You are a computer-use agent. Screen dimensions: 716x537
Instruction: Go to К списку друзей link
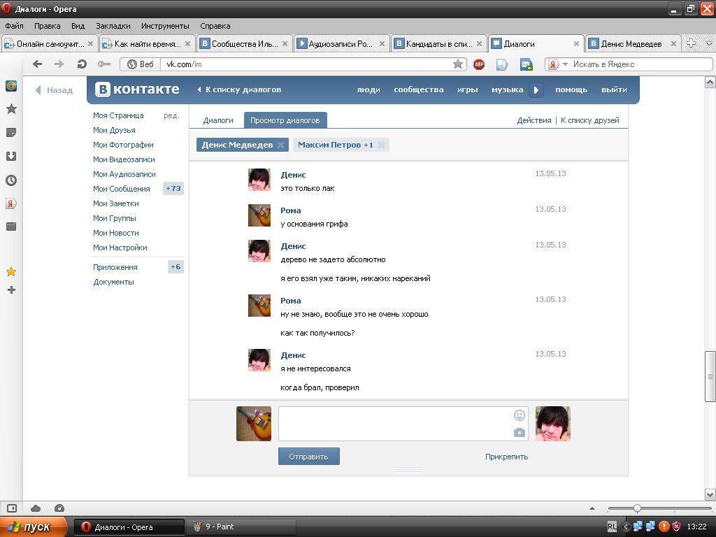point(589,120)
